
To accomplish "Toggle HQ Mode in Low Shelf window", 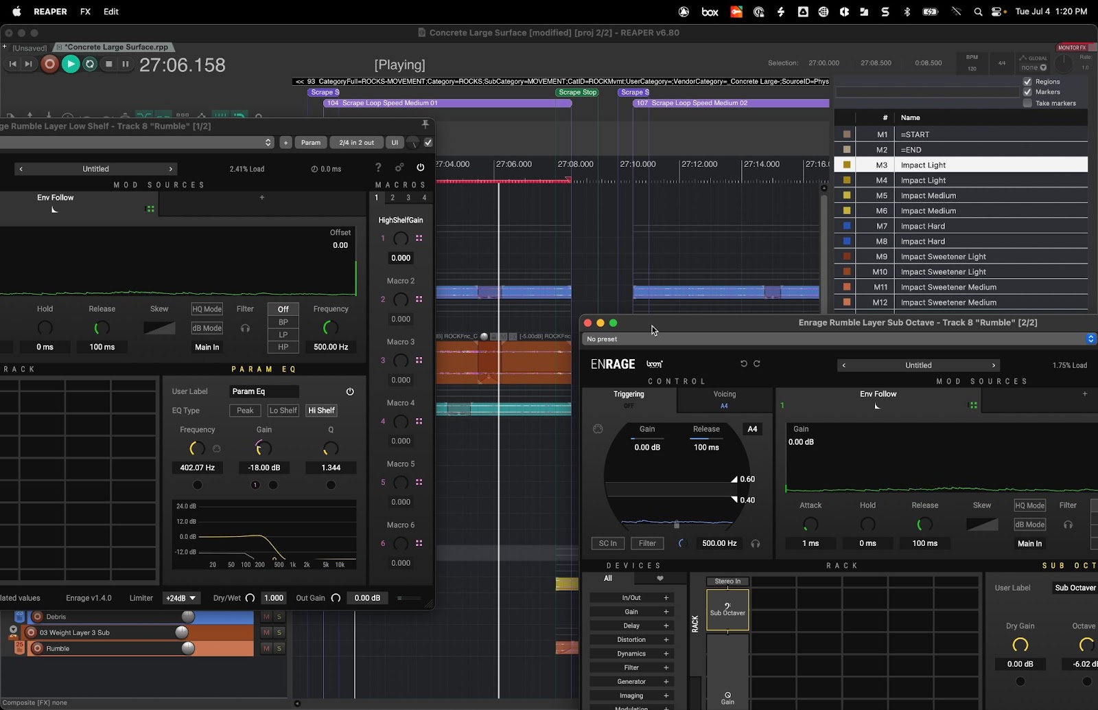I will click(x=207, y=309).
